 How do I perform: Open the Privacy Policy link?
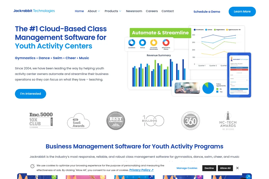click(141, 170)
